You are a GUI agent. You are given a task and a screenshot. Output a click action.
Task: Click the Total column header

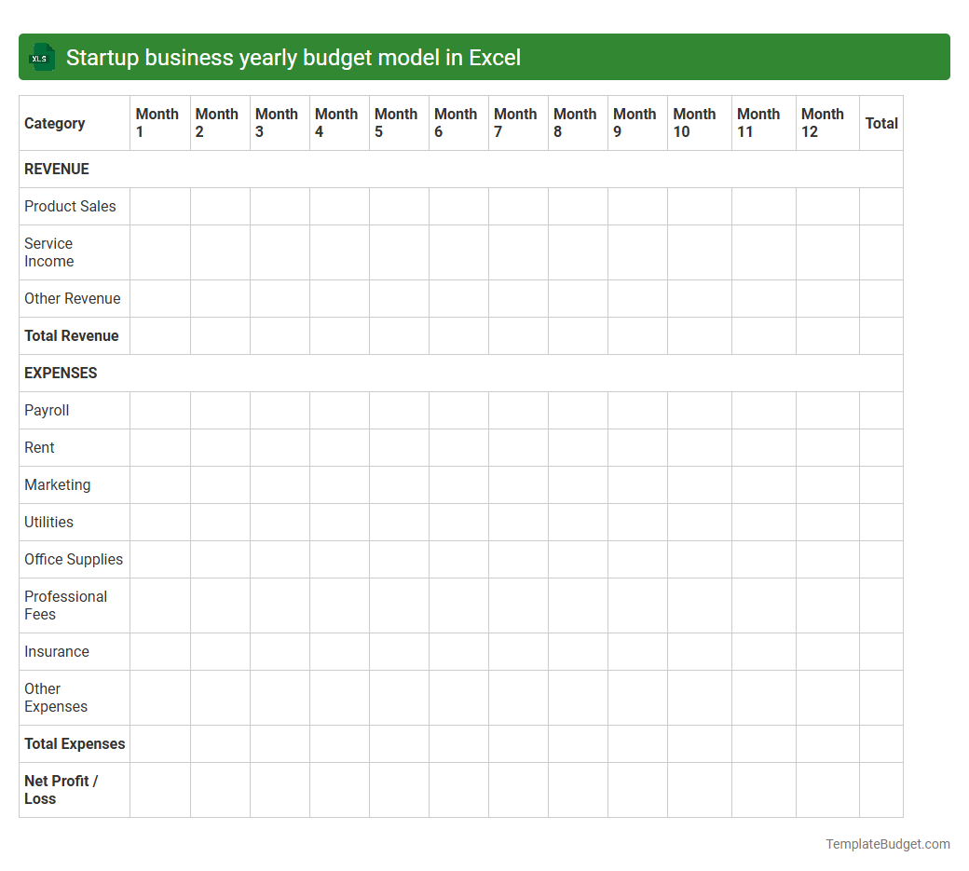click(x=881, y=122)
